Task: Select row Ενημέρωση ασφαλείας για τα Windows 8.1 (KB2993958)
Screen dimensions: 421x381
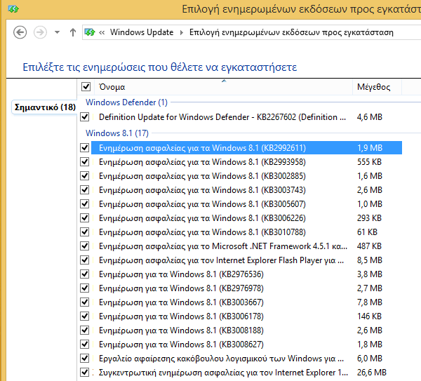Action: click(246, 162)
